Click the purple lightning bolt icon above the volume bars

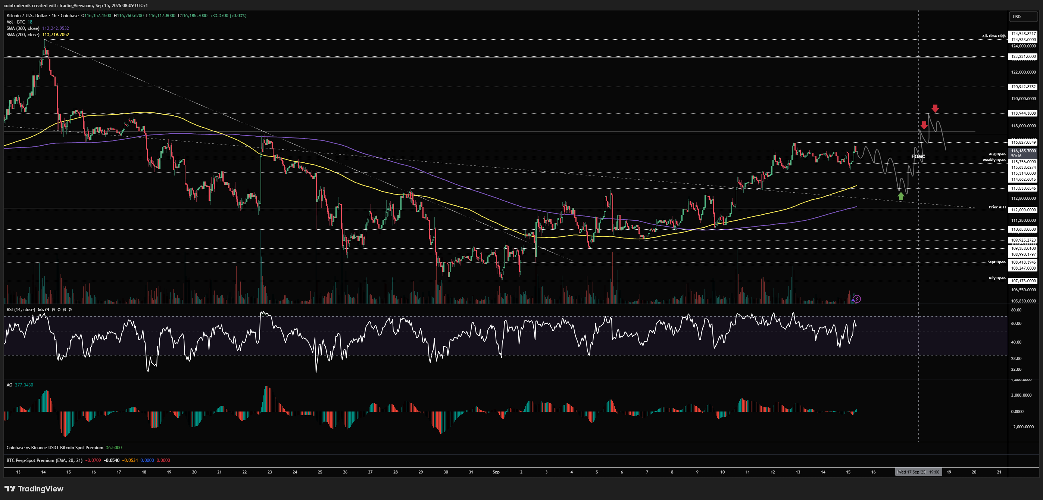[x=856, y=299]
